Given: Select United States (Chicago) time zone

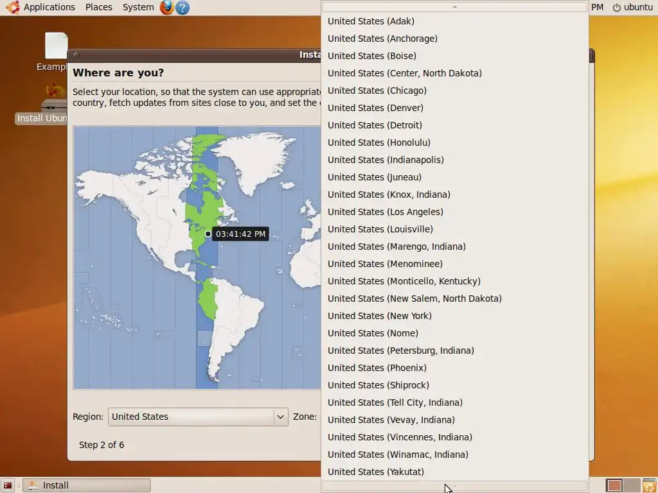Looking at the screenshot, I should tap(454, 91).
